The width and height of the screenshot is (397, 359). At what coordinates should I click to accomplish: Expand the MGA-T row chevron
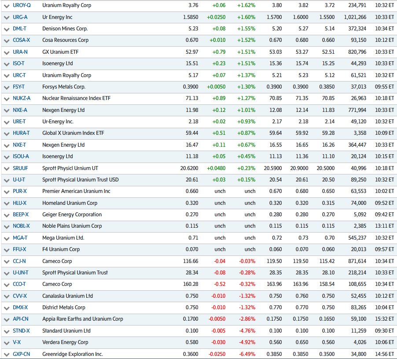click(x=7, y=238)
